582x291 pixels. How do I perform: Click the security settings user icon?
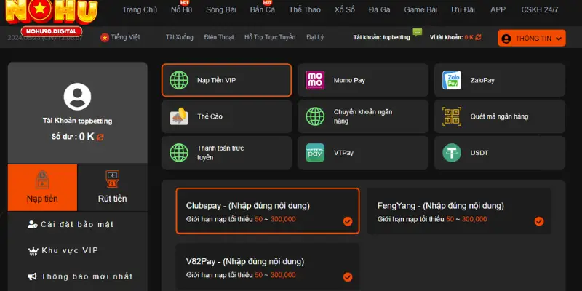tap(33, 225)
